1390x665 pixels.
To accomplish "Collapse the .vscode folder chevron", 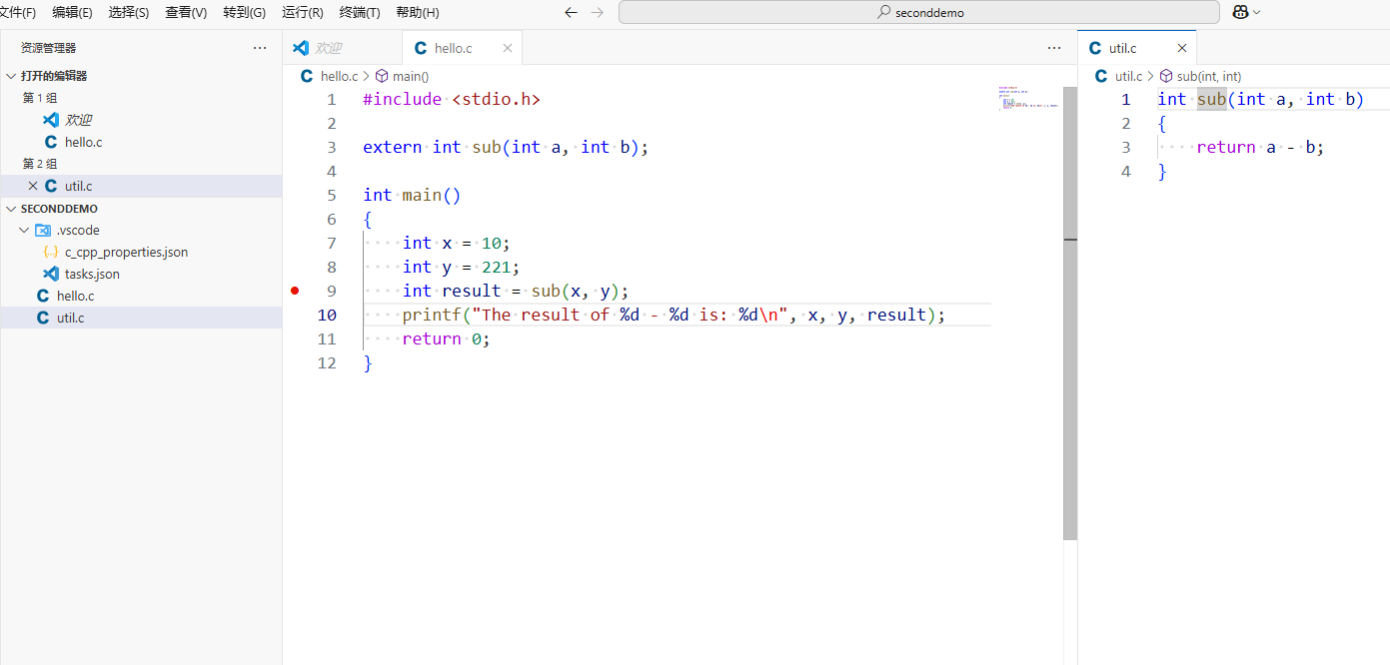I will [x=24, y=230].
